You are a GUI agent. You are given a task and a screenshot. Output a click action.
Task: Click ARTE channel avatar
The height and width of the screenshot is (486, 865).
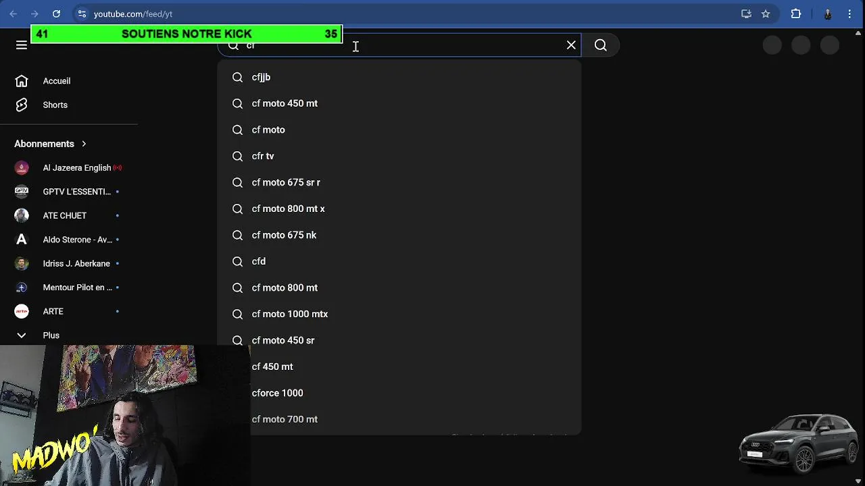[22, 312]
